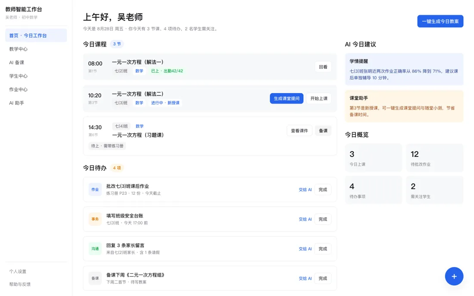Image resolution: width=474 pixels, height=296 pixels.
Task: Click the 事务 tag icon on safety ledger task
Action: click(x=95, y=219)
